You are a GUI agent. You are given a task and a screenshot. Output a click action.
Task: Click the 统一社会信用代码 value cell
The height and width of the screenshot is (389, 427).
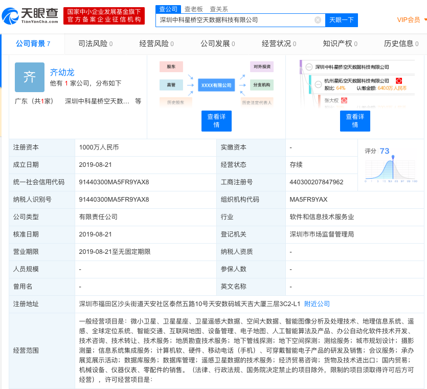145,182
